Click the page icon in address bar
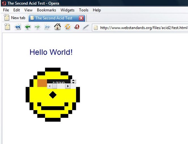Image resolution: width=188 pixels, height=144 pixels. (96, 28)
